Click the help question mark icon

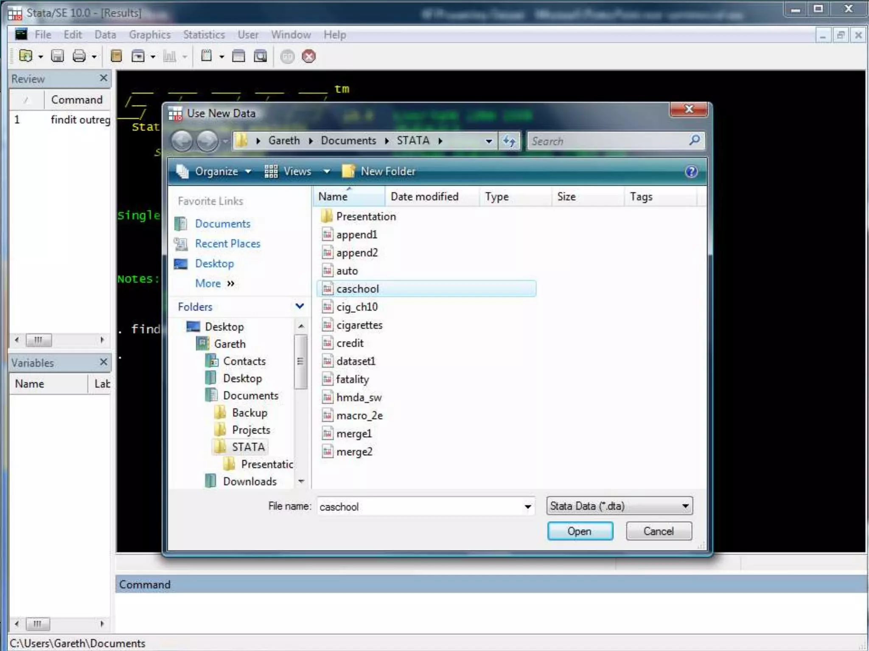pos(691,172)
